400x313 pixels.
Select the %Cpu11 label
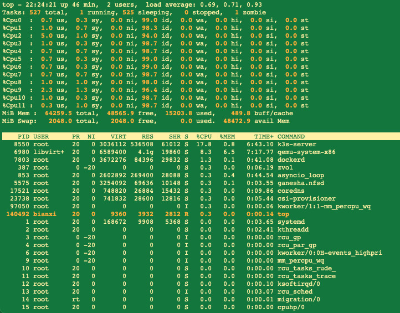pyautogui.click(x=14, y=106)
